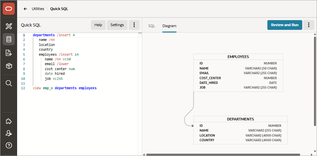Click line number 12 in gutter

(23, 88)
